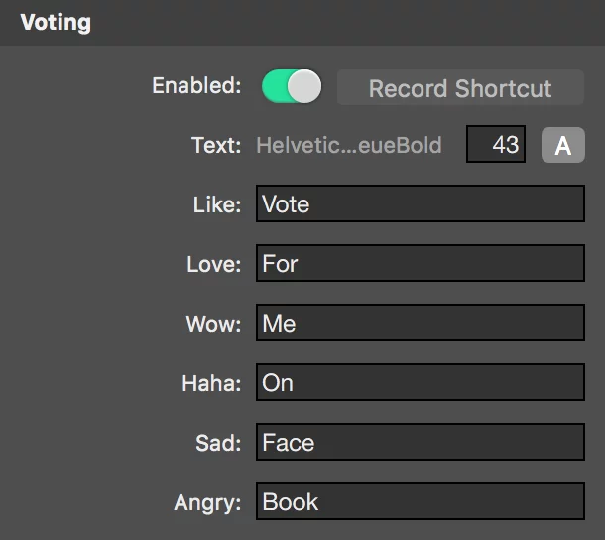Focus the Like field containing Vote
This screenshot has height=540, width=605.
tap(421, 203)
